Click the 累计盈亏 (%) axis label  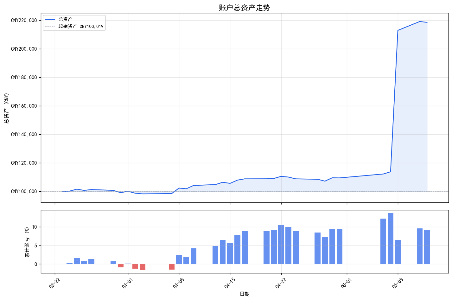coord(27,242)
